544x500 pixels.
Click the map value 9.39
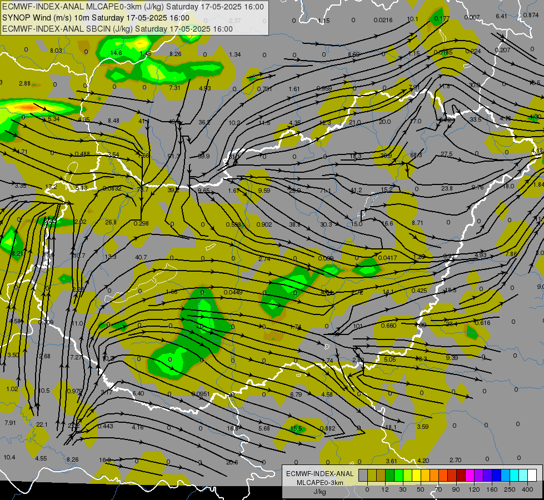452,358
